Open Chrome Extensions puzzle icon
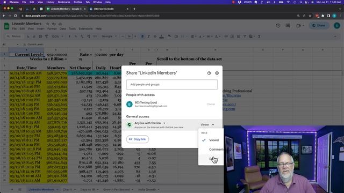The height and width of the screenshot is (193, 344). (322, 16)
